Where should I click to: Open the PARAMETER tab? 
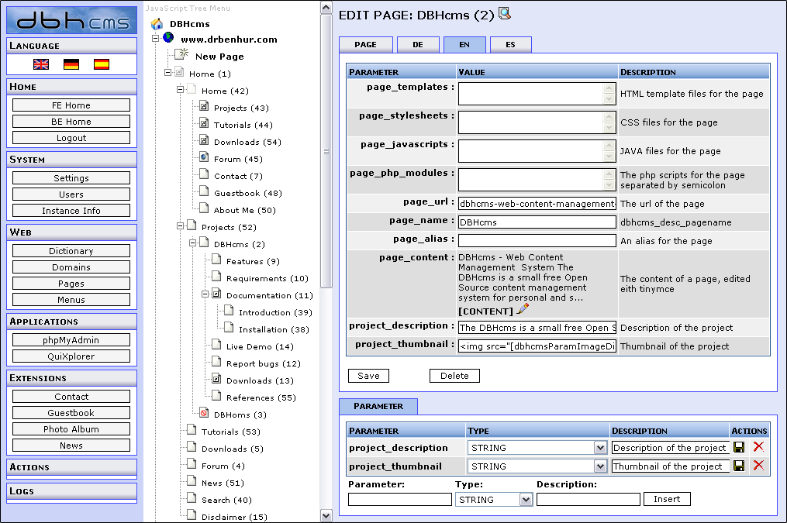[378, 406]
